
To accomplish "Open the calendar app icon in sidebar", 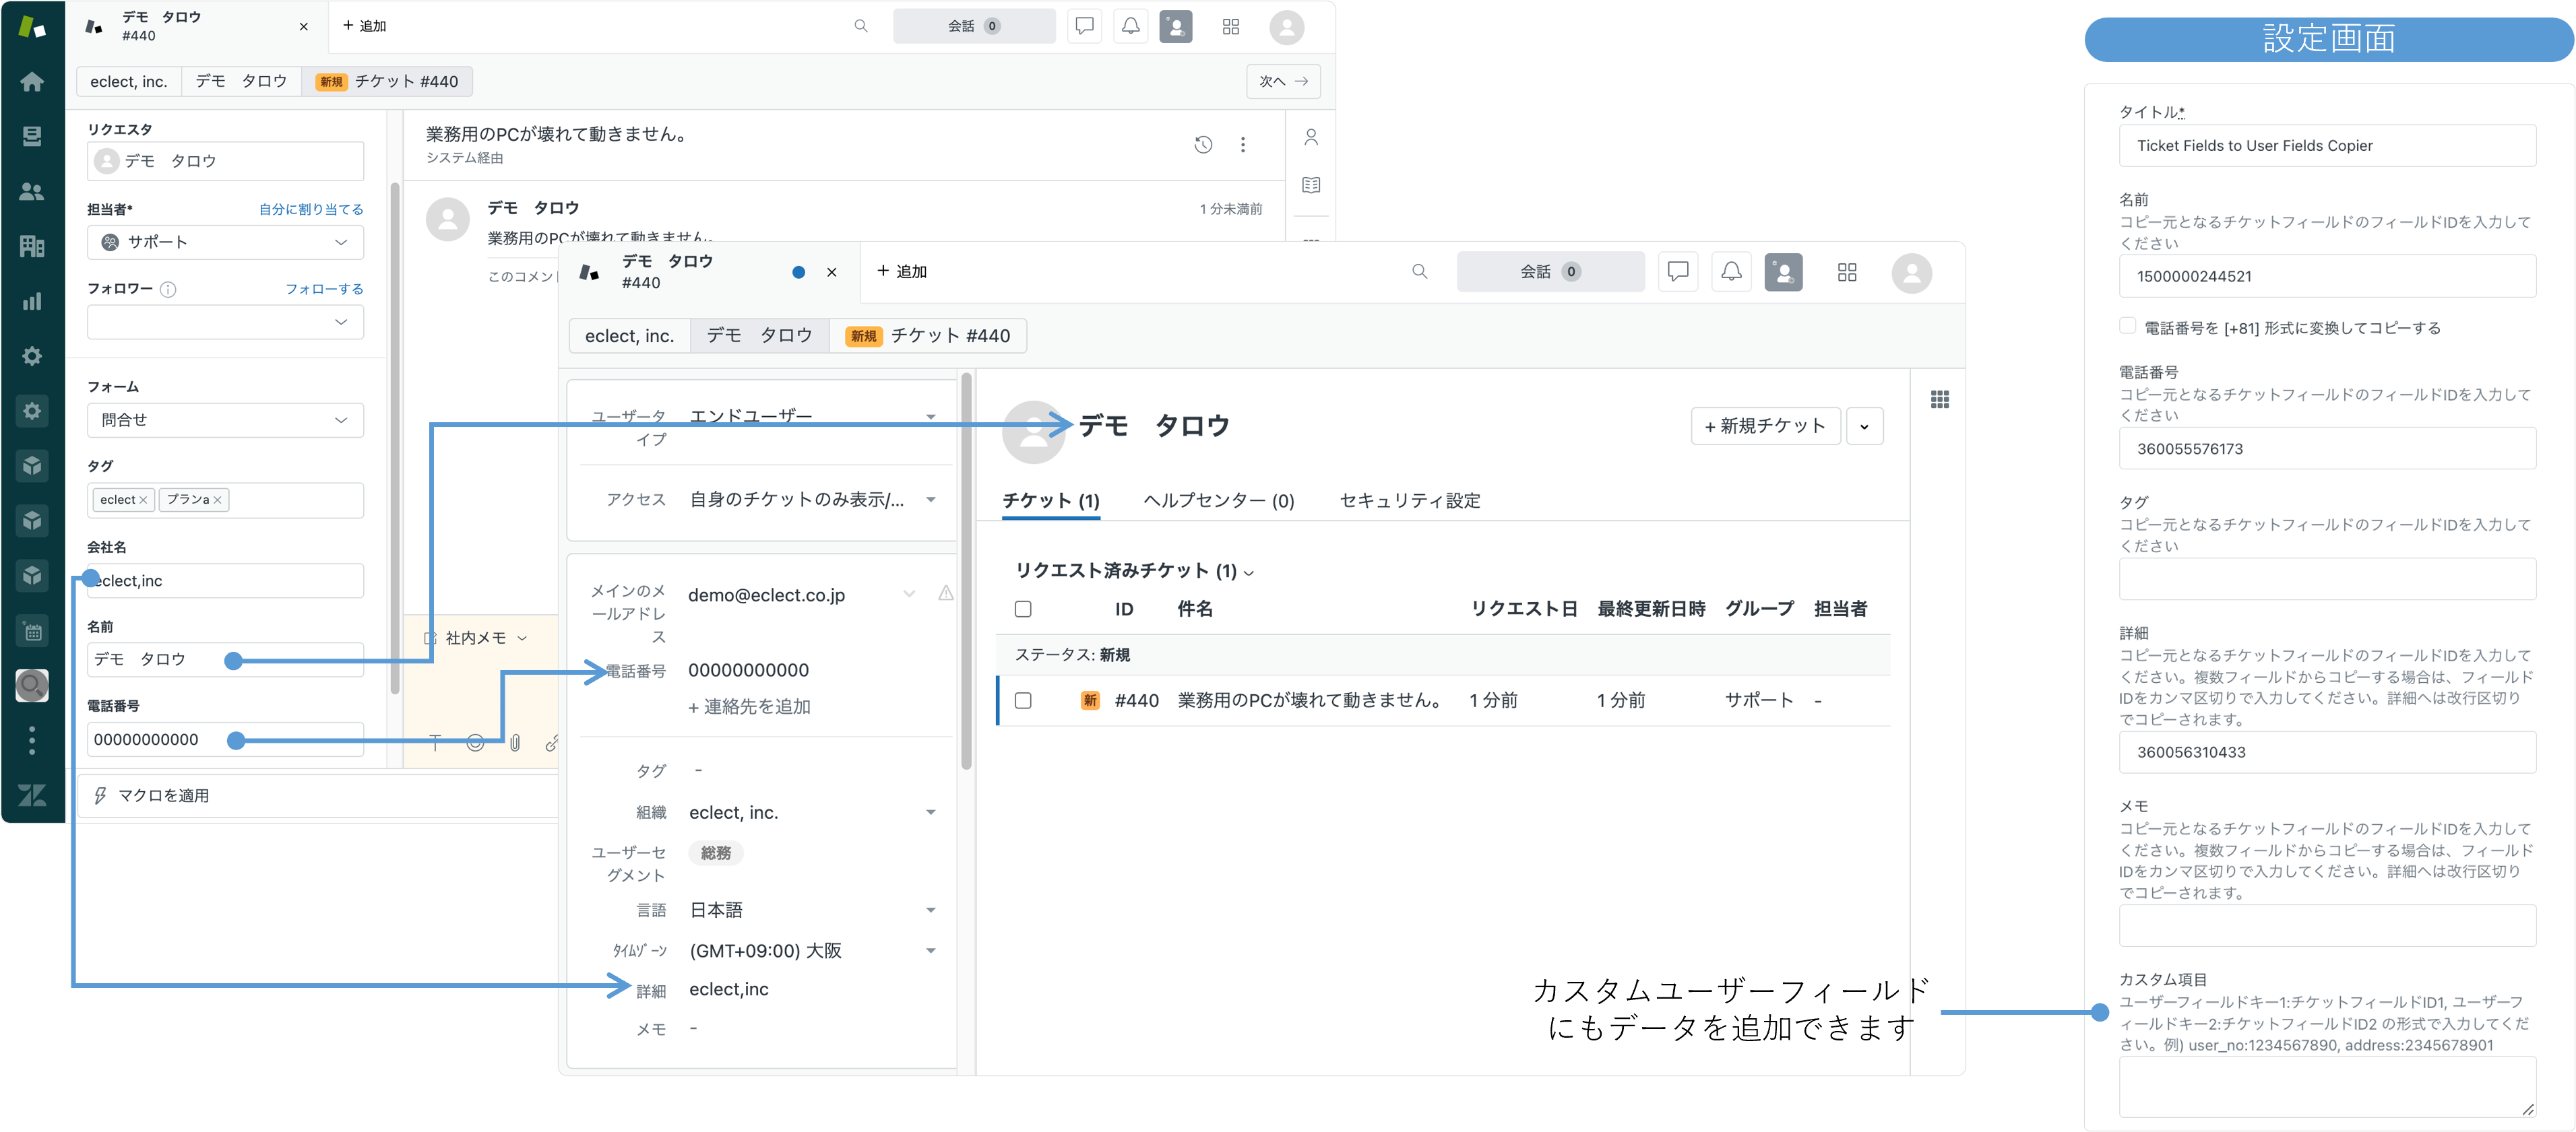I will pos(32,632).
